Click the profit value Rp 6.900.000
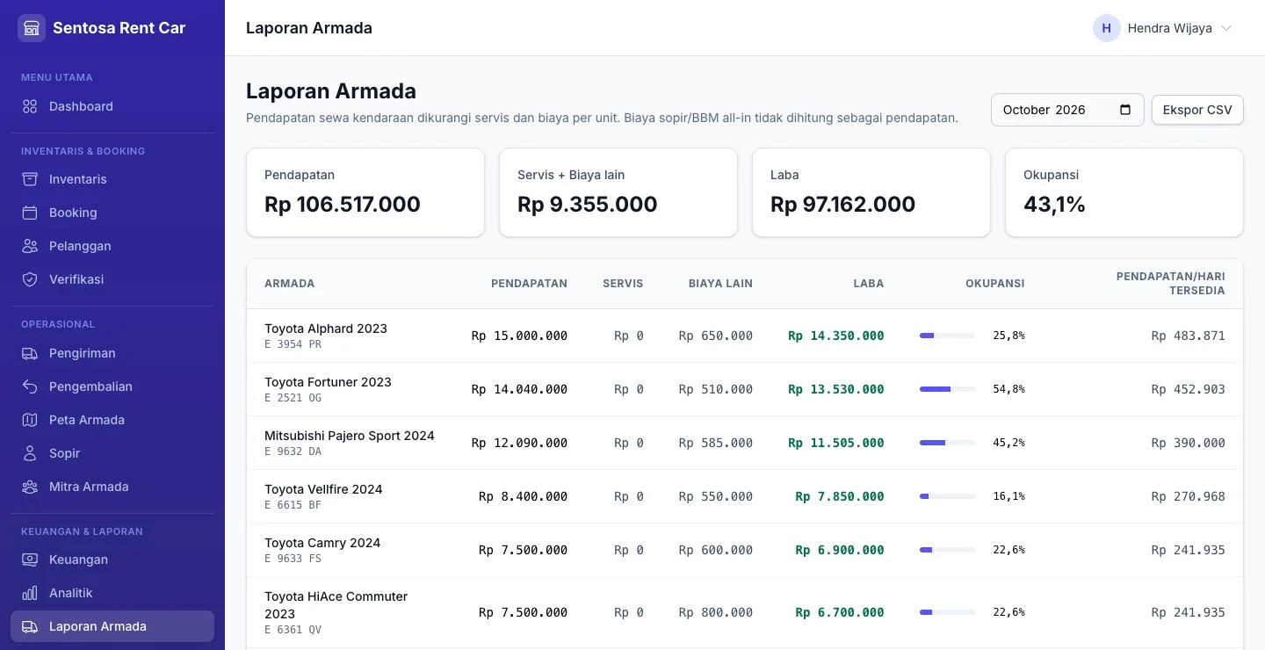 tap(840, 550)
